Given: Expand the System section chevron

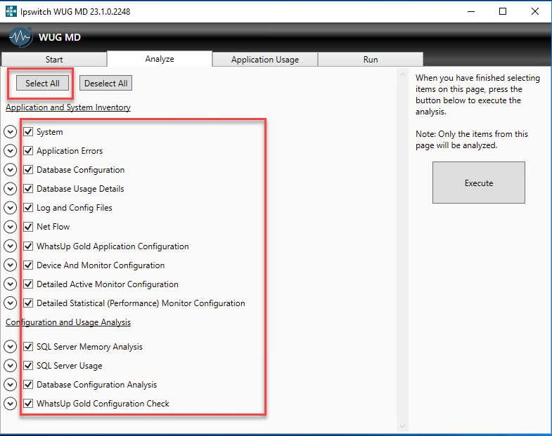Looking at the screenshot, I should [10, 132].
